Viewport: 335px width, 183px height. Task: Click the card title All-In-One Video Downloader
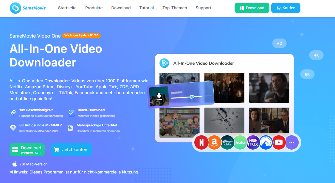(x=204, y=63)
